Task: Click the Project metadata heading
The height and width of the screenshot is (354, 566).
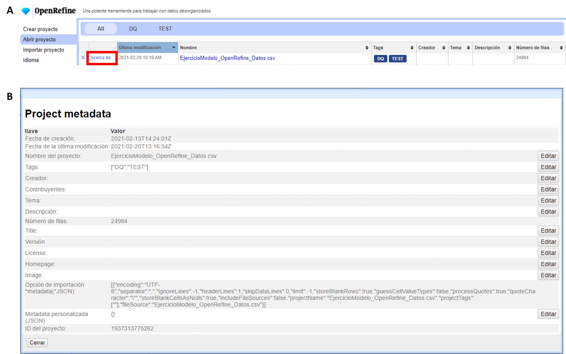Action: (68, 114)
